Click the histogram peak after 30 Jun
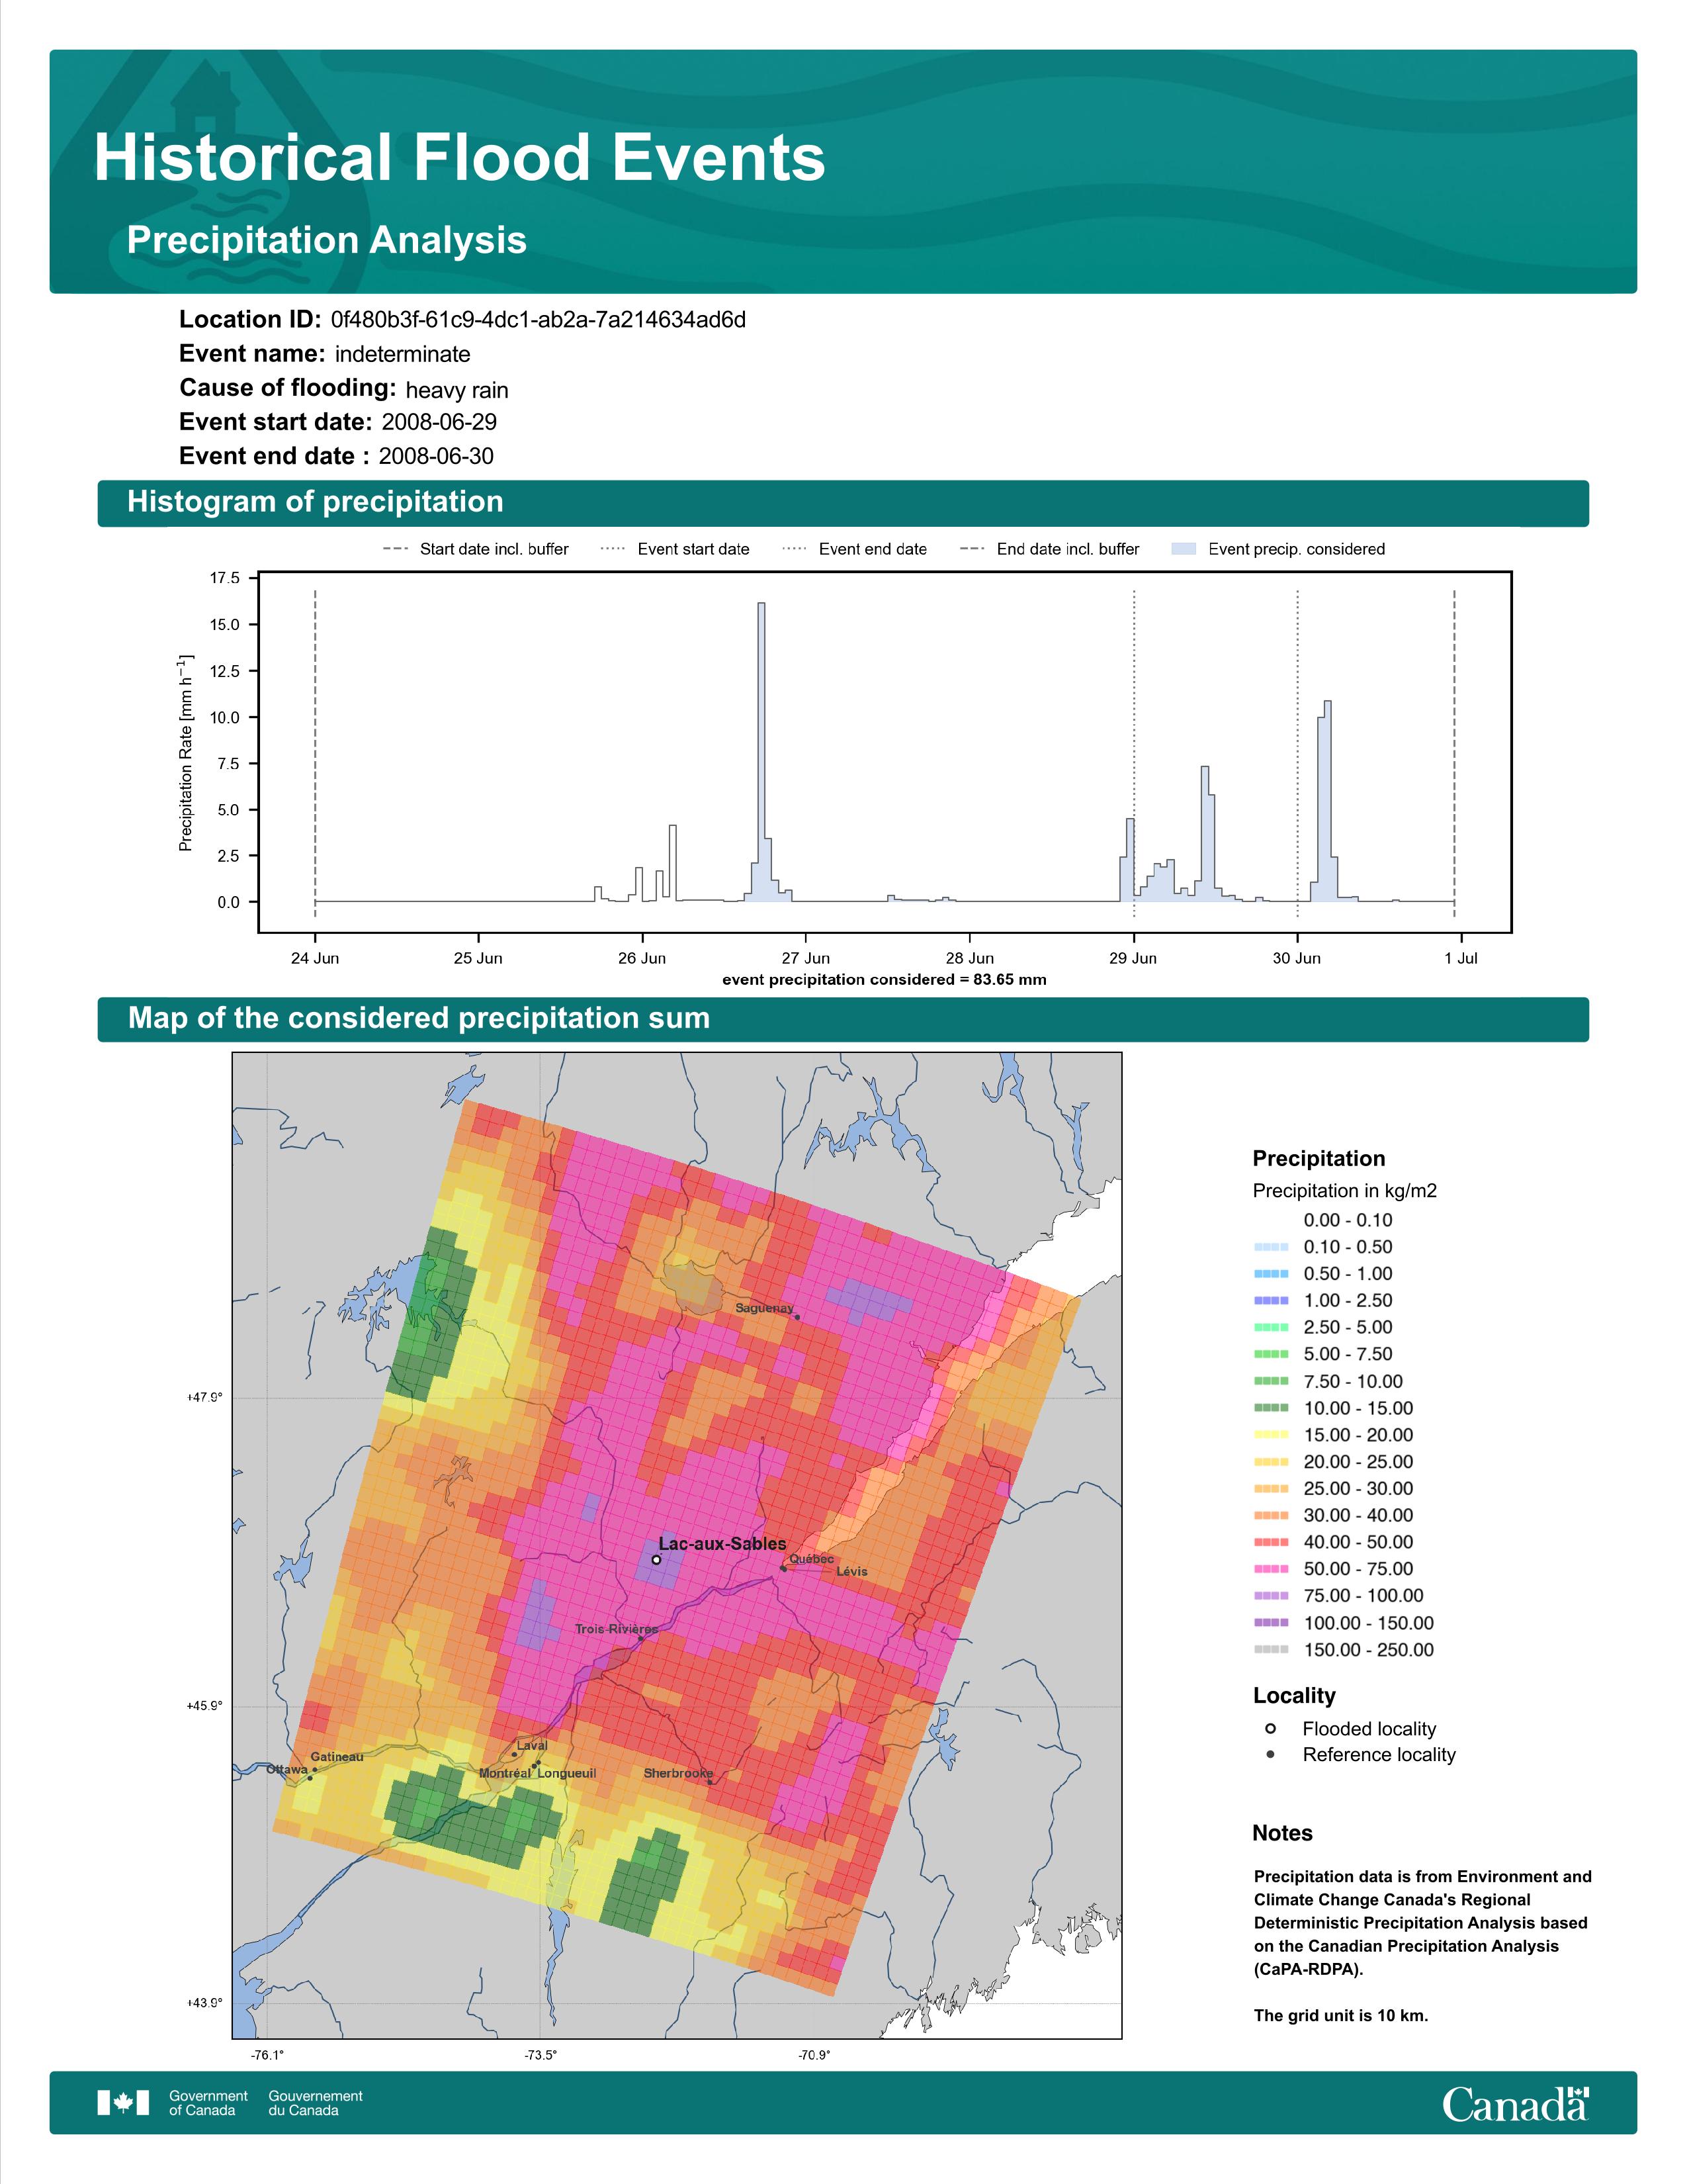The image size is (1687, 2184). tap(1327, 800)
